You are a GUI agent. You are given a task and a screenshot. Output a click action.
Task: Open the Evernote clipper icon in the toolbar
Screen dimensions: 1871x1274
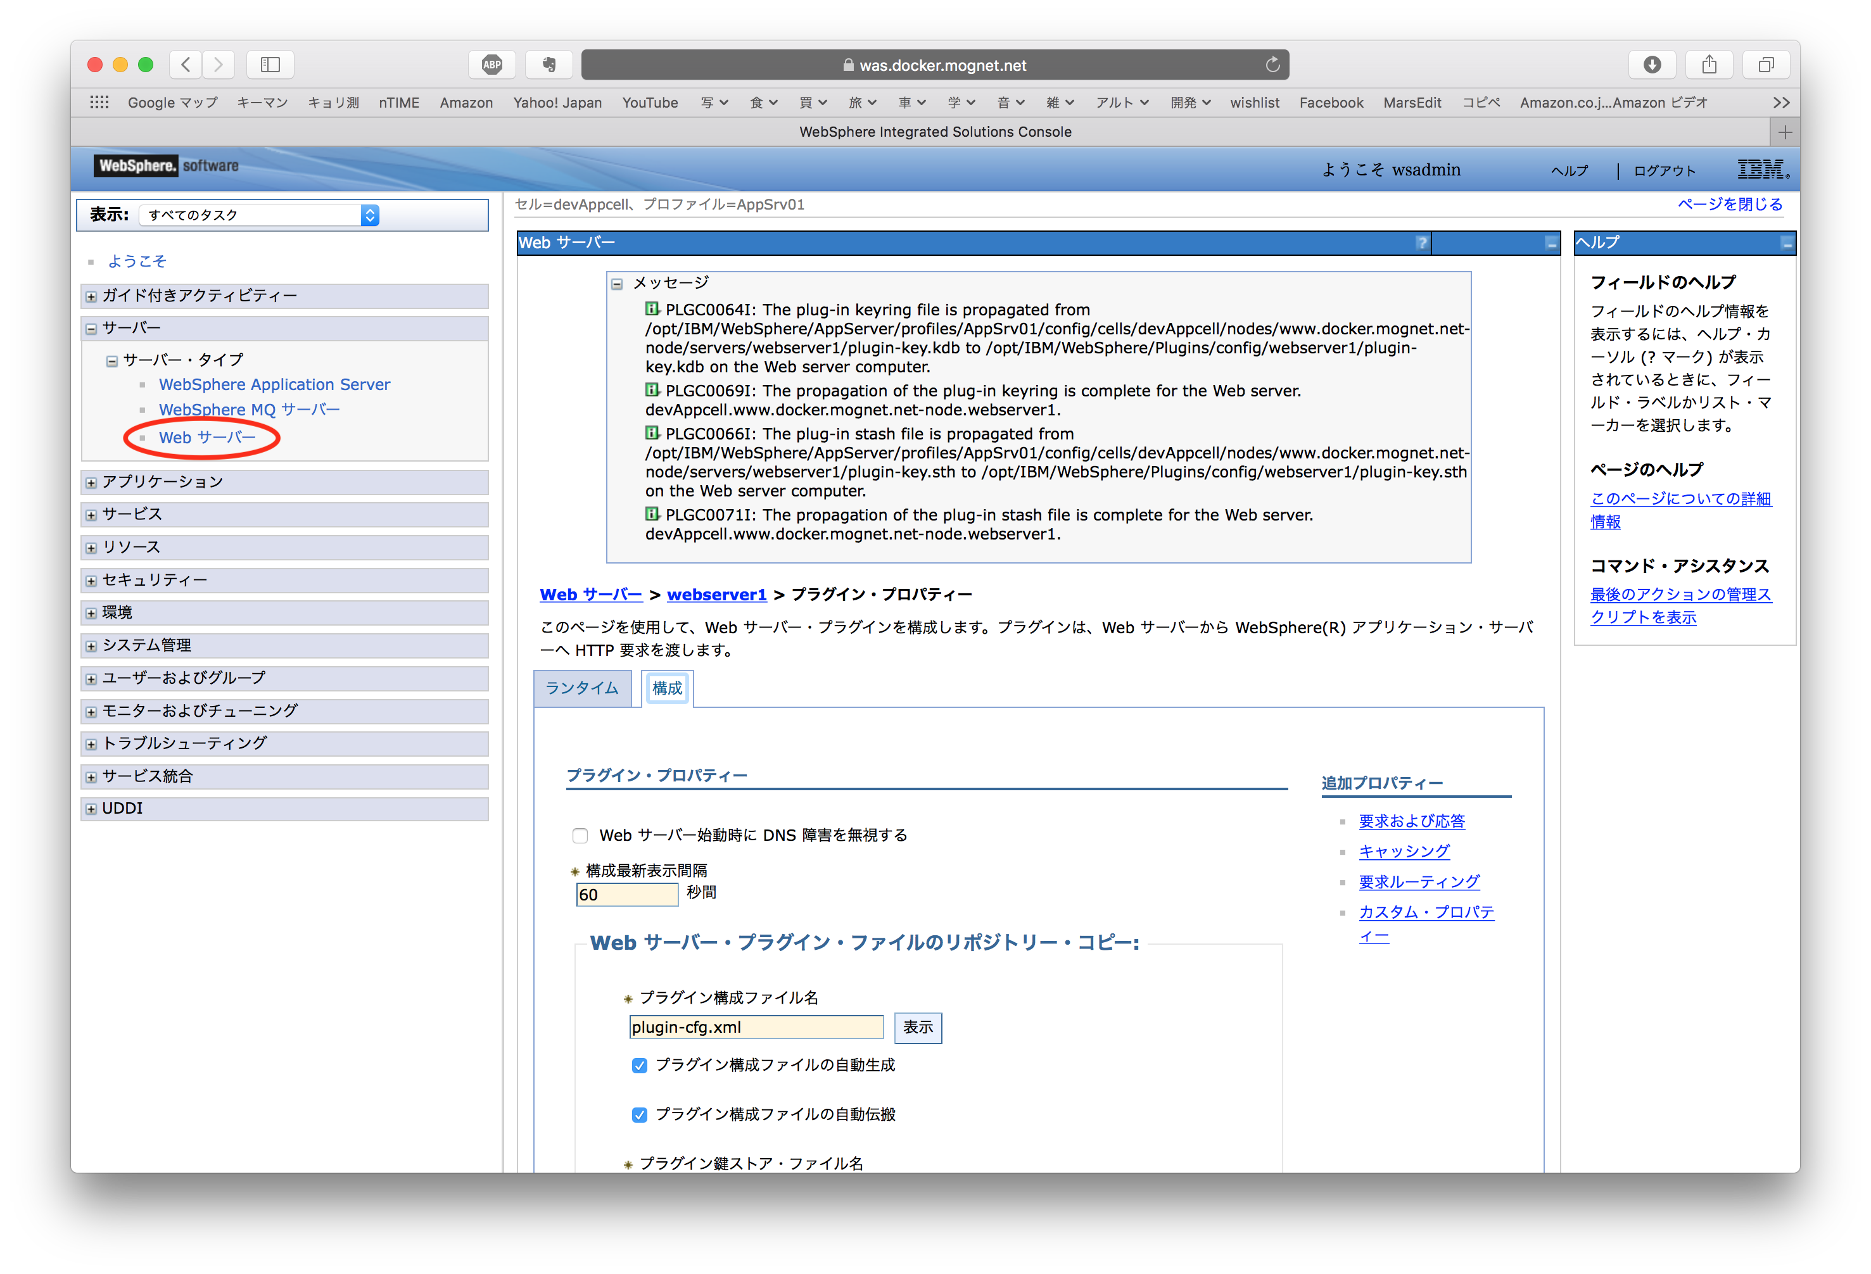[x=549, y=65]
